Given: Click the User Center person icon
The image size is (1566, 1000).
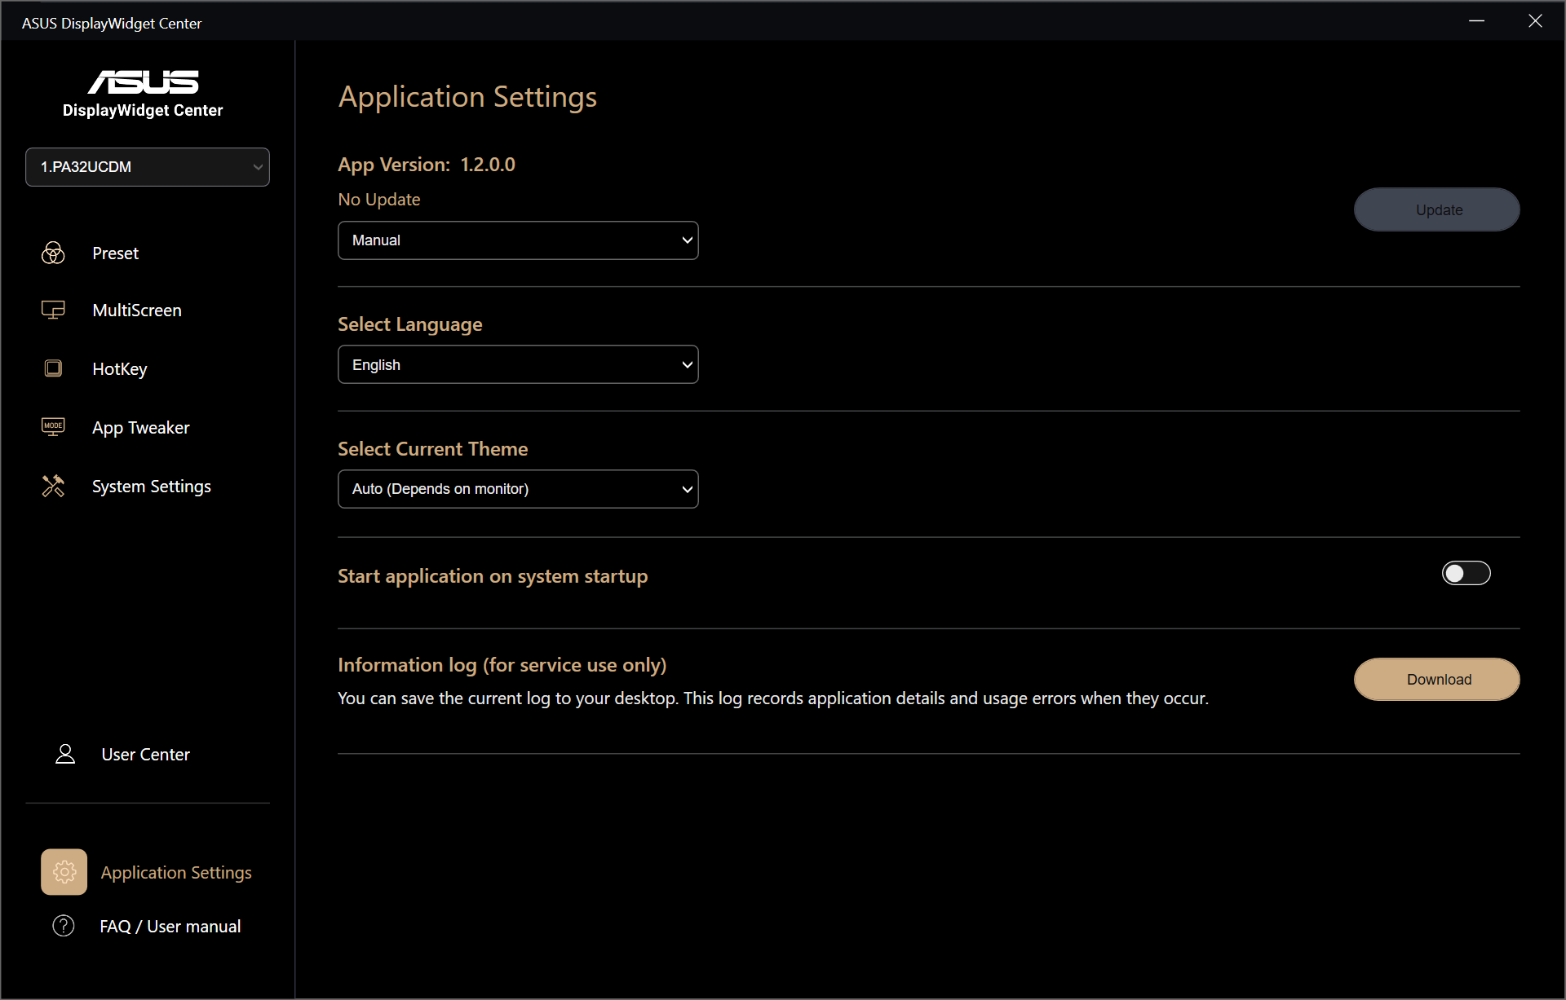Looking at the screenshot, I should pos(65,755).
